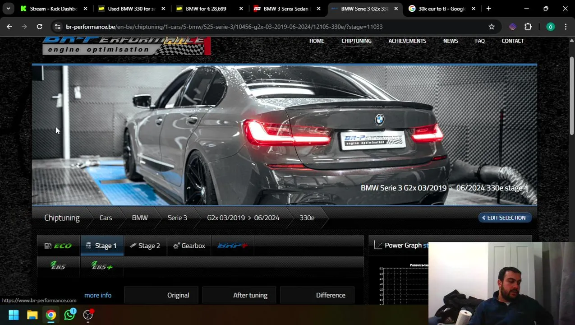
Task: Open File Explorer from the taskbar
Action: (32, 315)
